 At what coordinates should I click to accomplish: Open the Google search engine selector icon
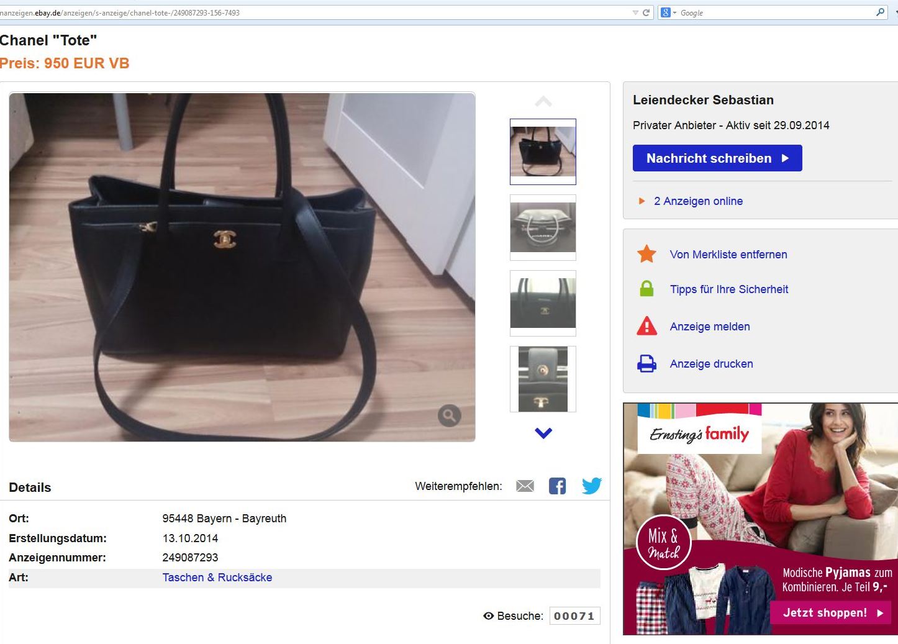(668, 12)
